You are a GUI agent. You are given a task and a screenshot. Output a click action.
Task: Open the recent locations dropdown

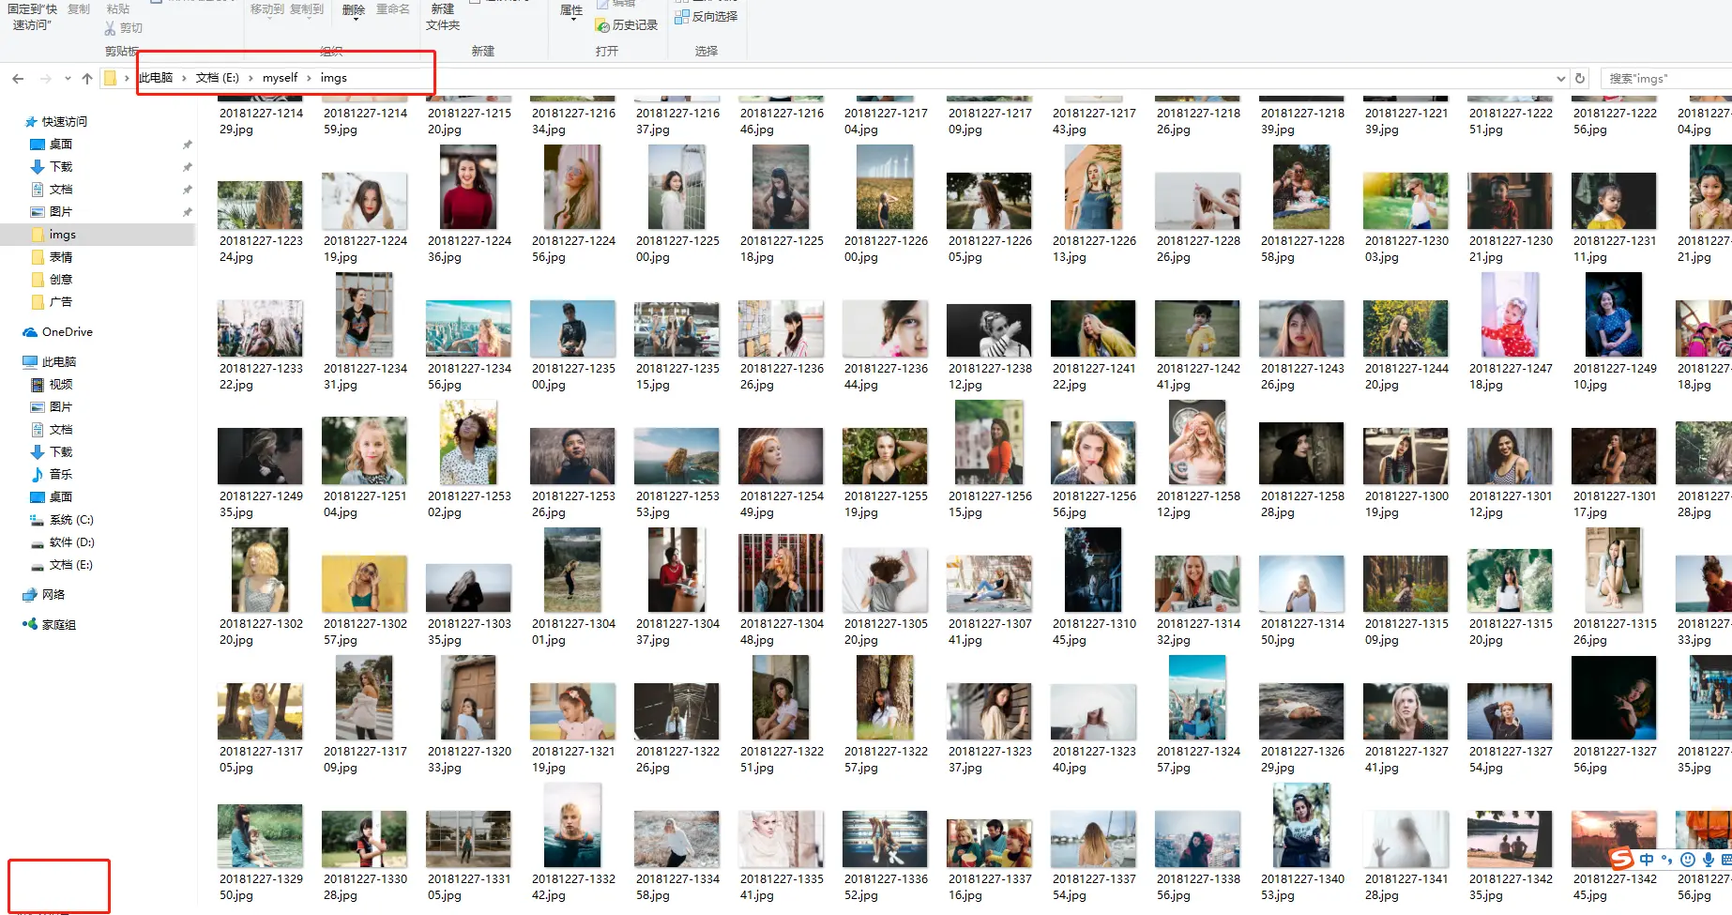[68, 79]
